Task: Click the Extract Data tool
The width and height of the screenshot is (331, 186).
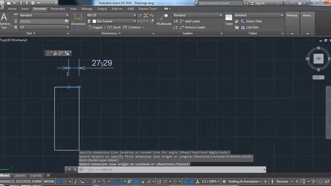Action: [251, 21]
